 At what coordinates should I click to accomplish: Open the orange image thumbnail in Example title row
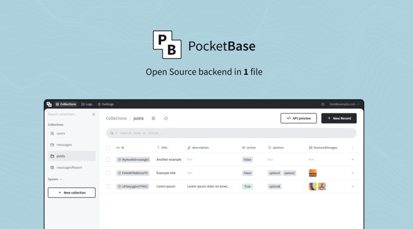pos(313,173)
